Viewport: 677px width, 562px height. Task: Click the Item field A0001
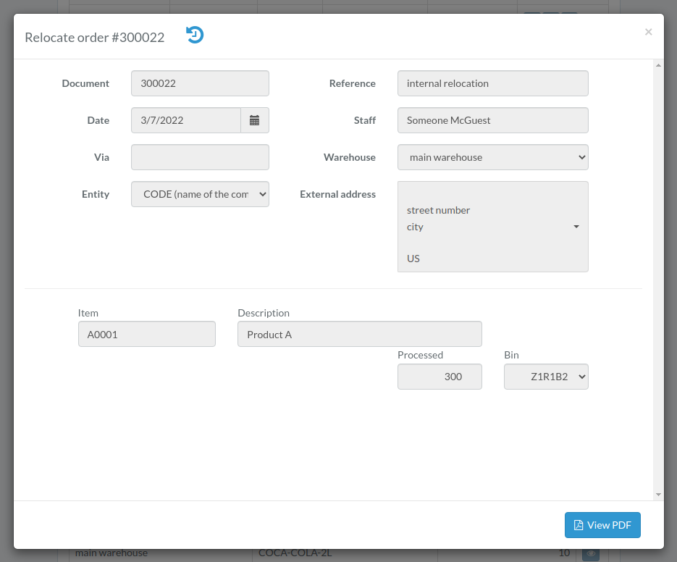147,334
